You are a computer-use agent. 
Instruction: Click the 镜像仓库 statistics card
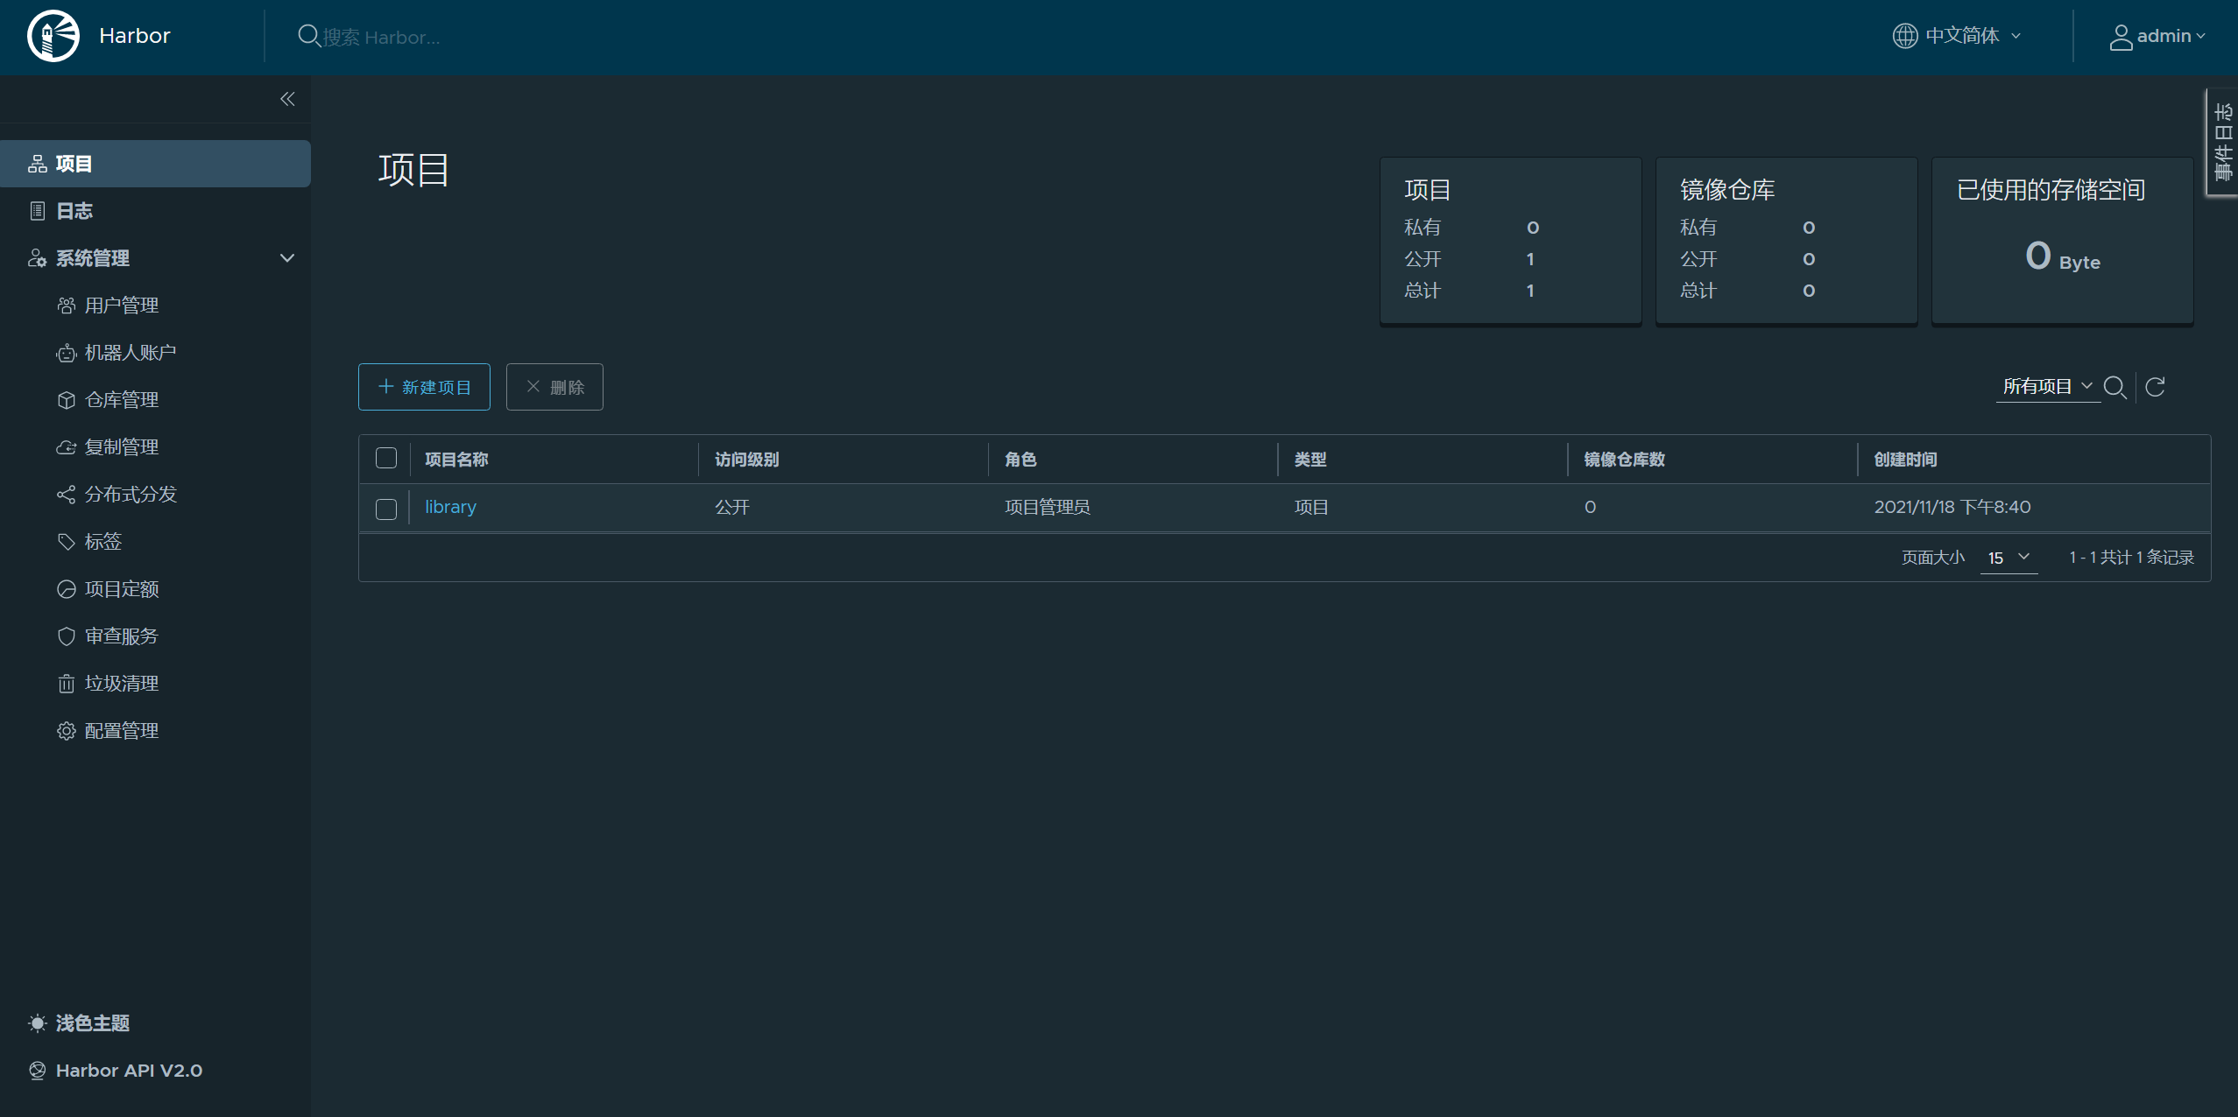(1786, 241)
